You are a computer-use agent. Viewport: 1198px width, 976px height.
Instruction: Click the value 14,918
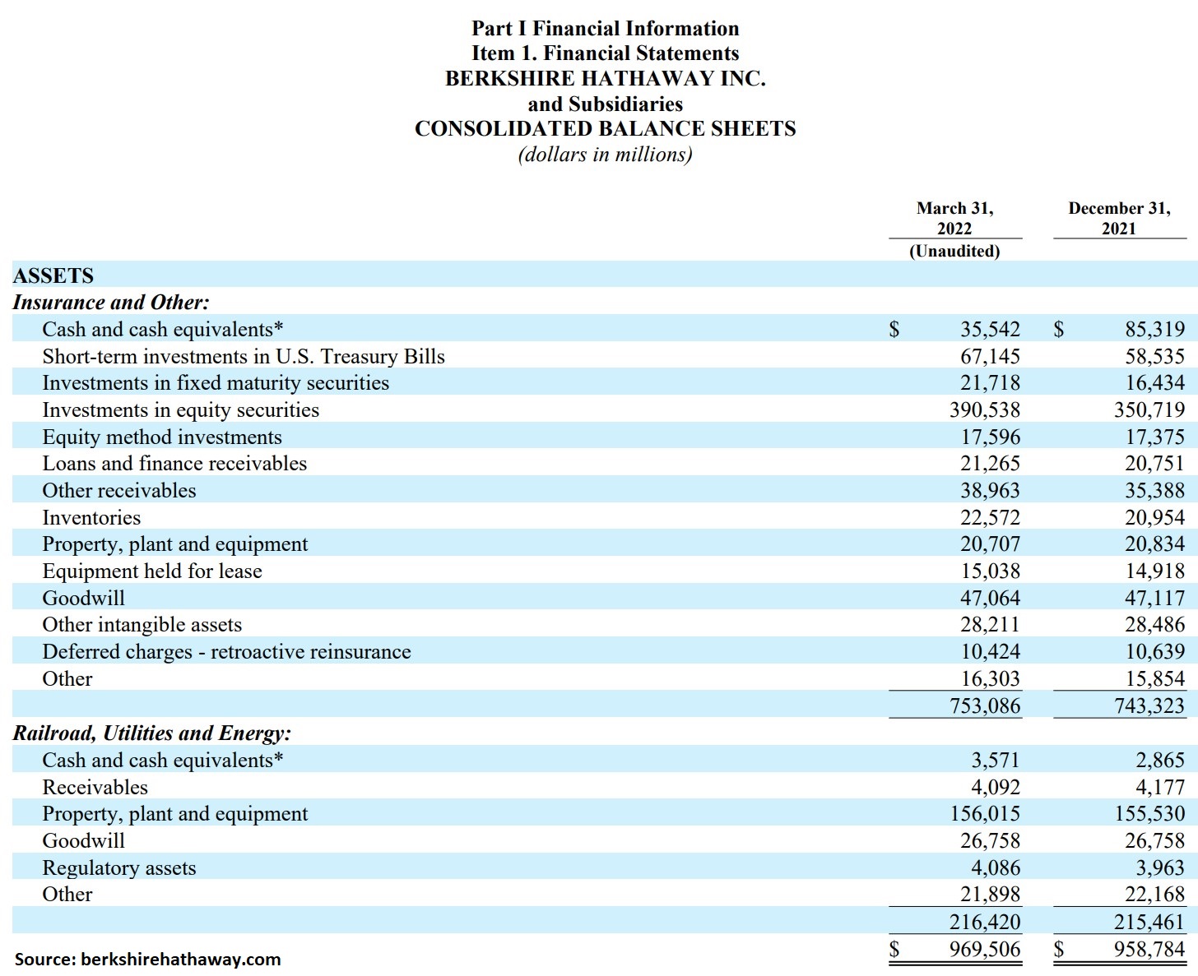(1155, 571)
